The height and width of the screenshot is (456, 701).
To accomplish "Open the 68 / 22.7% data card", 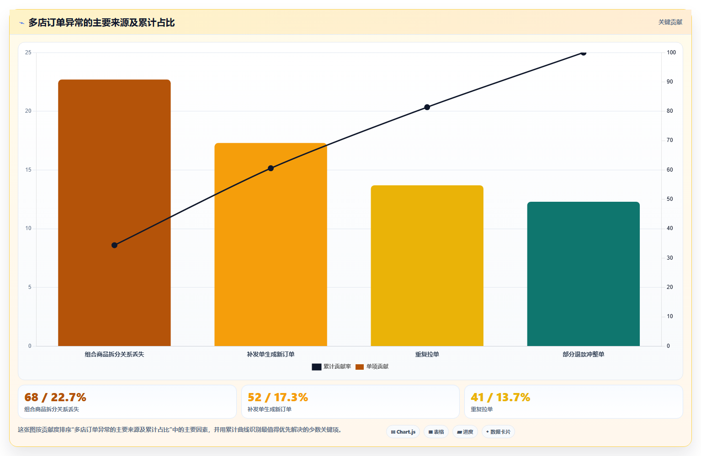I will [x=127, y=402].
